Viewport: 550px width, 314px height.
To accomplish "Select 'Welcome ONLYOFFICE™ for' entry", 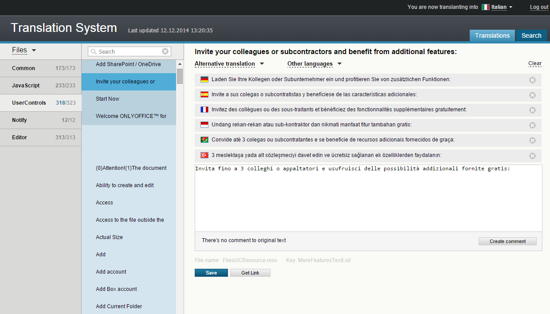I will [x=129, y=116].
